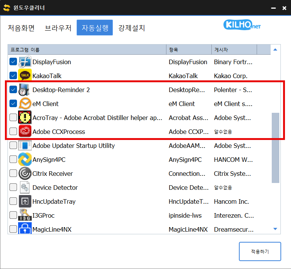The image size is (291, 269).
Task: Check the HncUpdateTray checkbox
Action: [13, 201]
